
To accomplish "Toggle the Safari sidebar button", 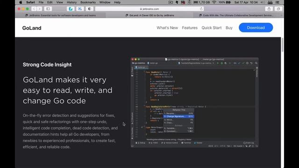I will click(48, 9).
